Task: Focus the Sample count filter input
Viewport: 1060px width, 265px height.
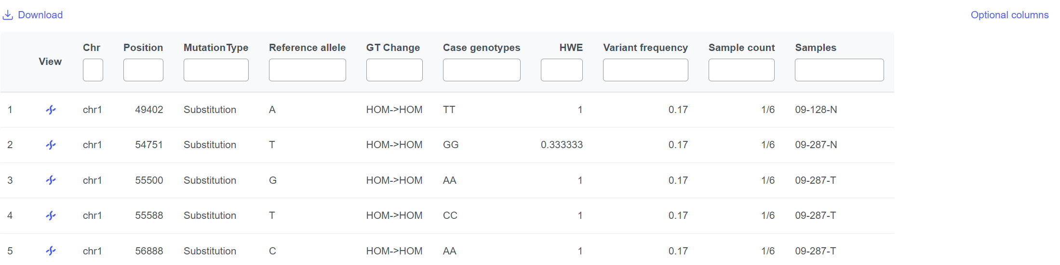Action: [x=741, y=70]
